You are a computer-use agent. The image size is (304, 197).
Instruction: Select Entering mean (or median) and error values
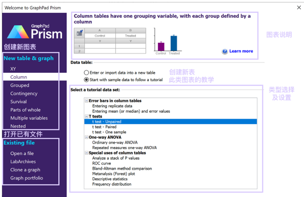(x=131, y=111)
